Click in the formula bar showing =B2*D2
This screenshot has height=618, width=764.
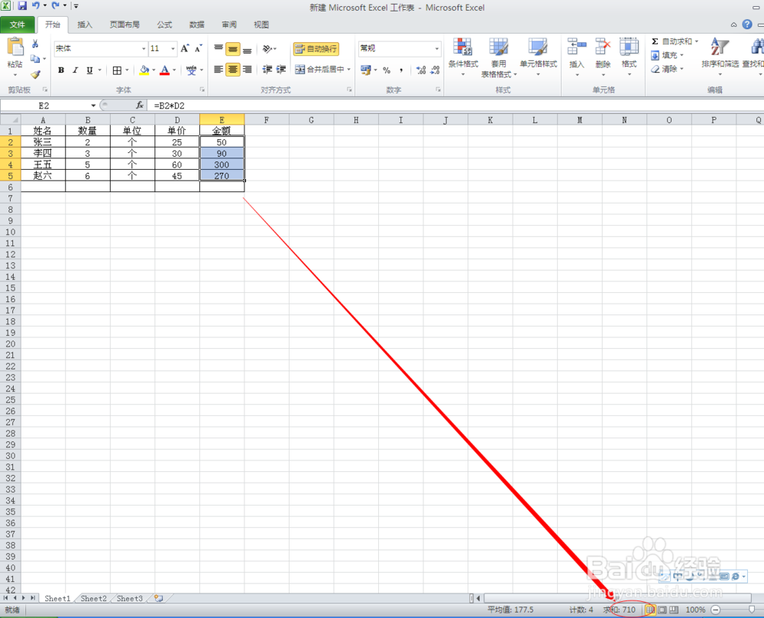[455, 106]
